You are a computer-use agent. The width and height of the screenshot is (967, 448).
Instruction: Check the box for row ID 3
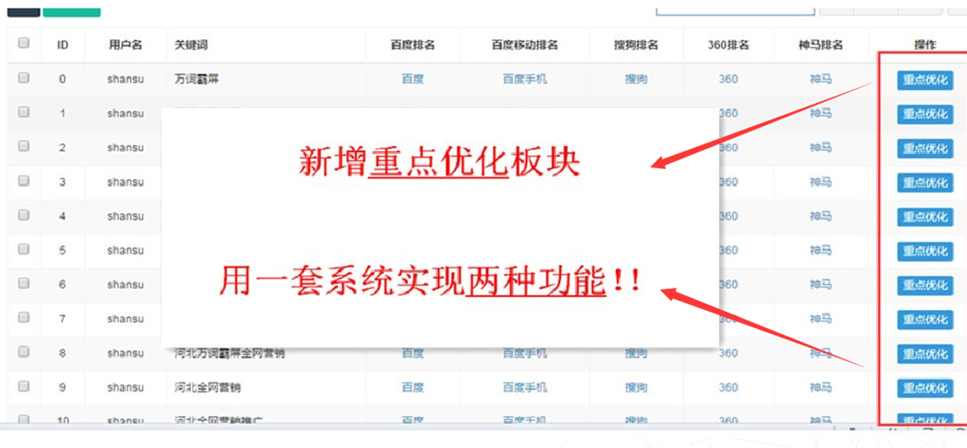coord(24,180)
